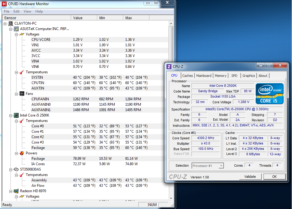The height and width of the screenshot is (209, 292).
Task: Click the Intel Core i5 logo in CPU-Z
Action: click(269, 93)
